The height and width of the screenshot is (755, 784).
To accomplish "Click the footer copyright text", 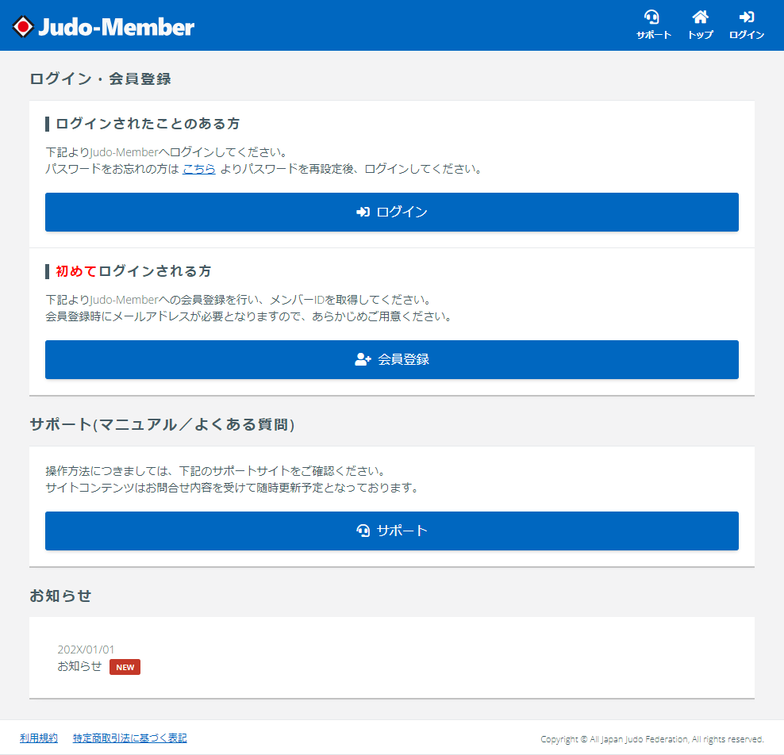I will [652, 739].
